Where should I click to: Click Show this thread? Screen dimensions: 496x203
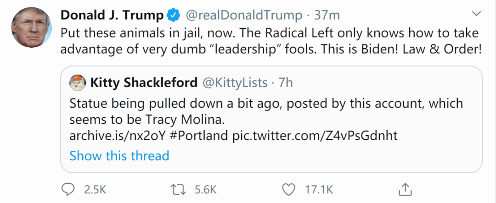click(x=119, y=156)
